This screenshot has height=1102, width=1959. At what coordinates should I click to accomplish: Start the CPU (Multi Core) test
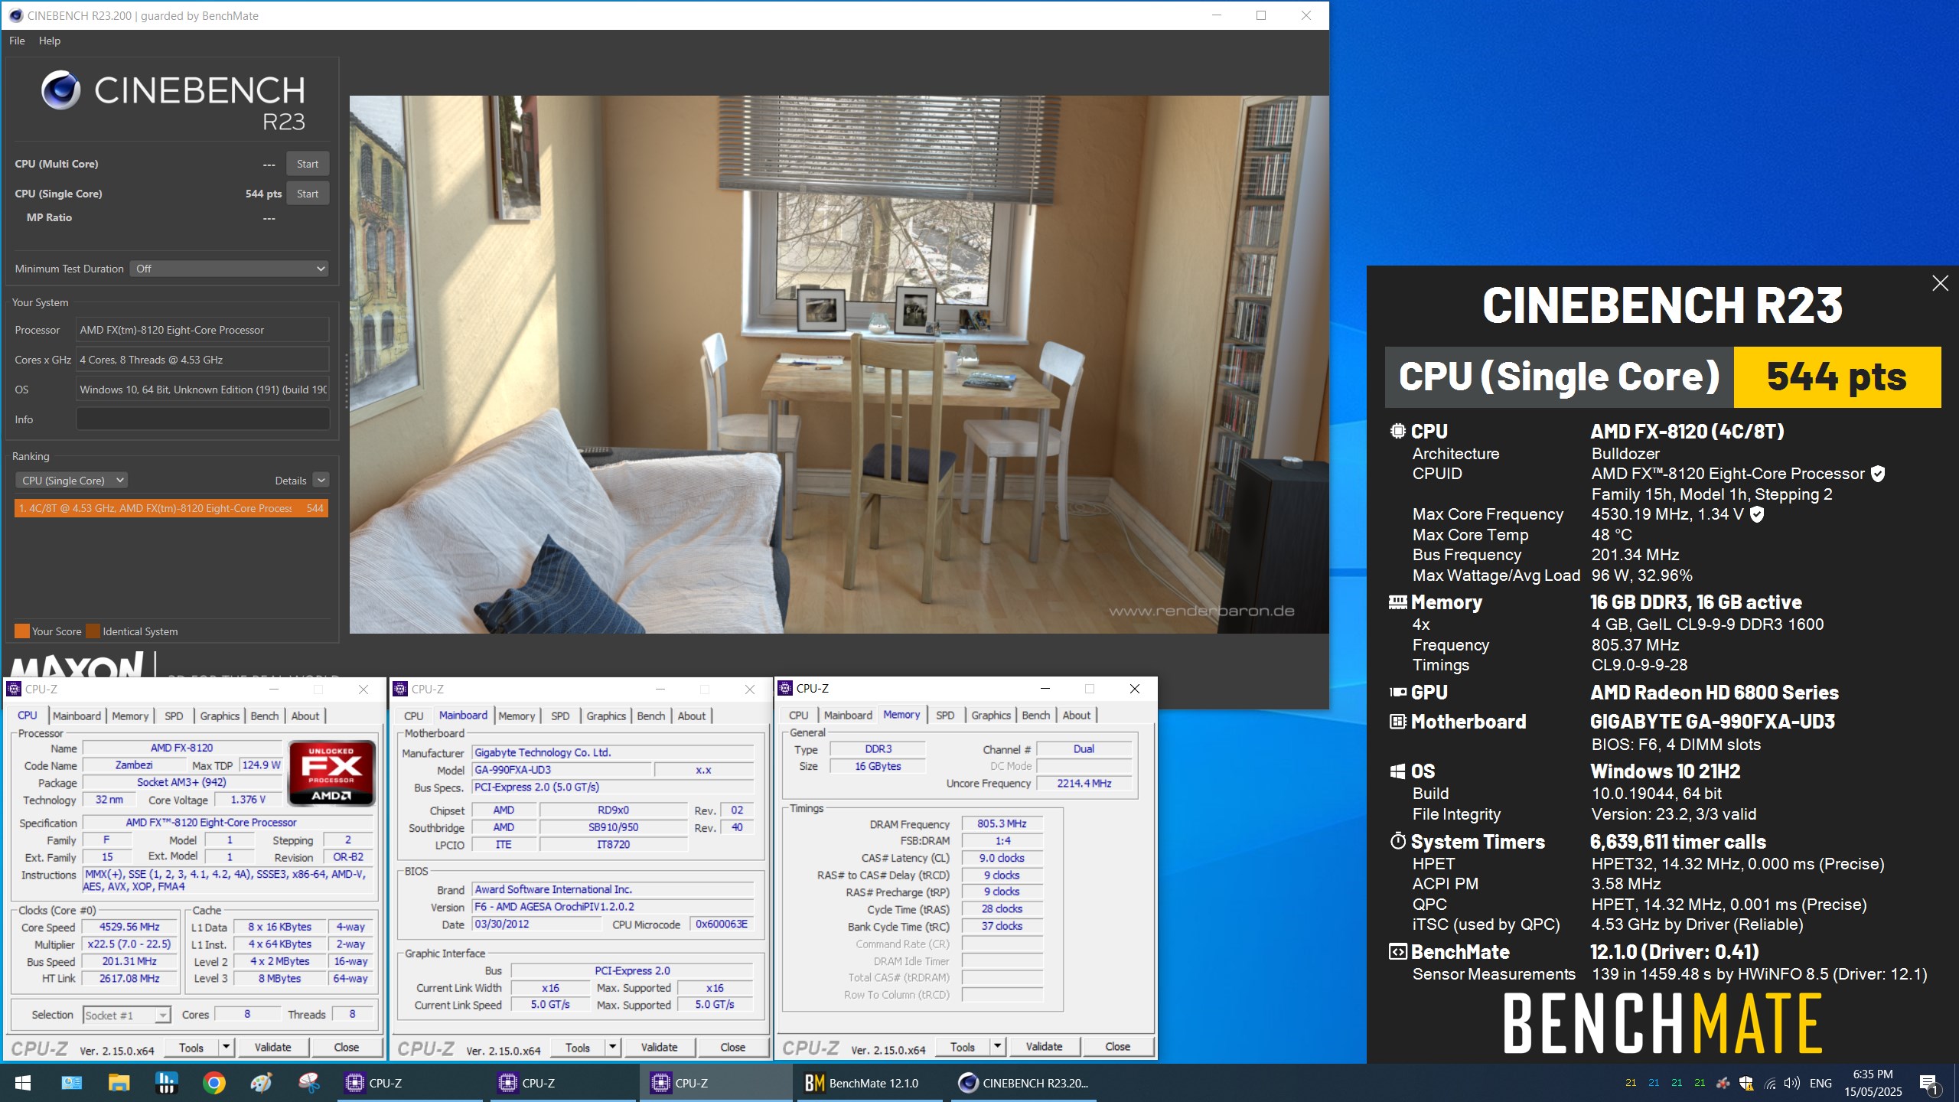[x=308, y=164]
